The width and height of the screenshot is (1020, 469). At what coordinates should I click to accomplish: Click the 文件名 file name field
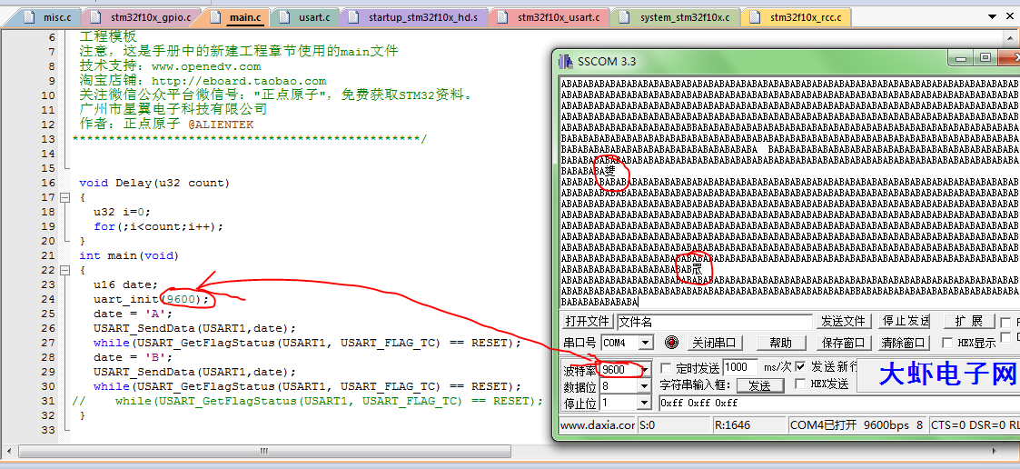coord(714,322)
